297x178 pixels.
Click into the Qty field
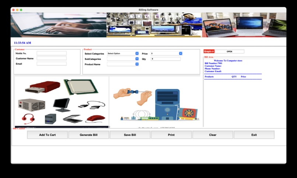(165, 59)
